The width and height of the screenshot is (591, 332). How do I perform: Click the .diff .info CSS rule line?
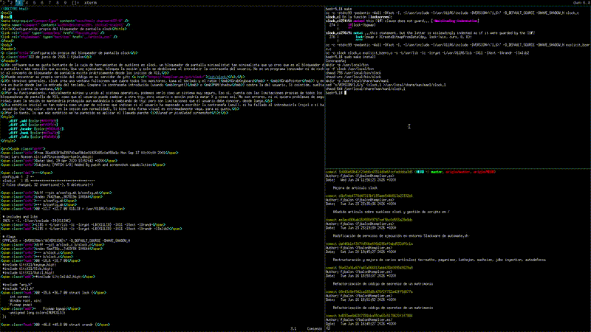[x=34, y=136]
